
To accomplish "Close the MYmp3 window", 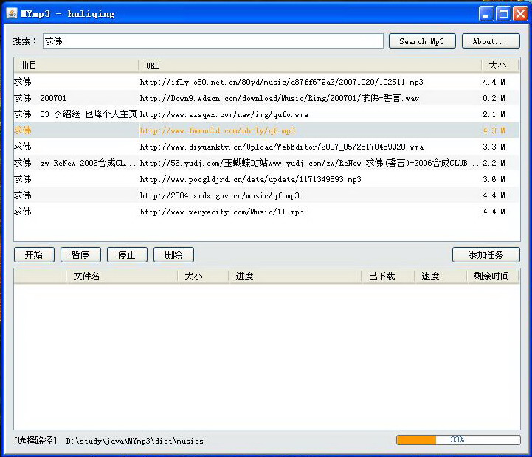I will tap(520, 14).
